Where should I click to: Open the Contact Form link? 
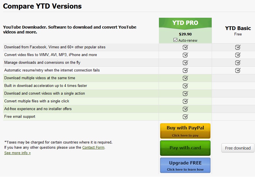[93, 147]
